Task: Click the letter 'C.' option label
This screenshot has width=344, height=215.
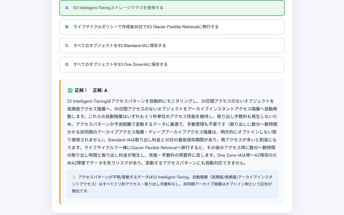Action: pos(67,46)
